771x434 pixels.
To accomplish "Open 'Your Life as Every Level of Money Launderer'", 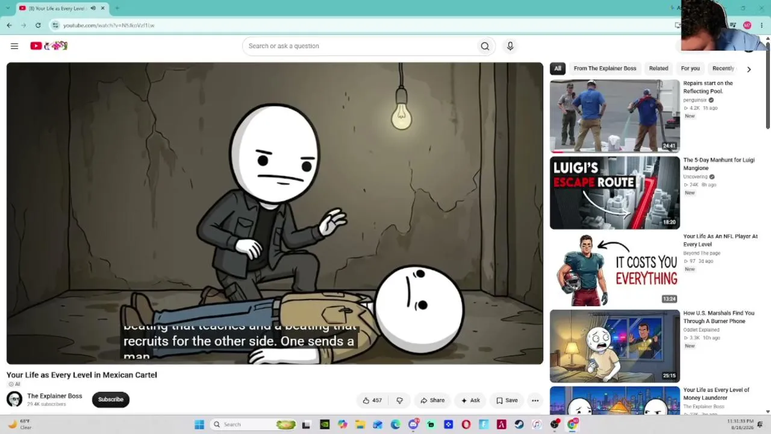I will (x=716, y=394).
